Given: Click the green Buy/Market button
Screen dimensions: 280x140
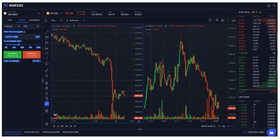Looking at the screenshot, I should coord(13,55).
